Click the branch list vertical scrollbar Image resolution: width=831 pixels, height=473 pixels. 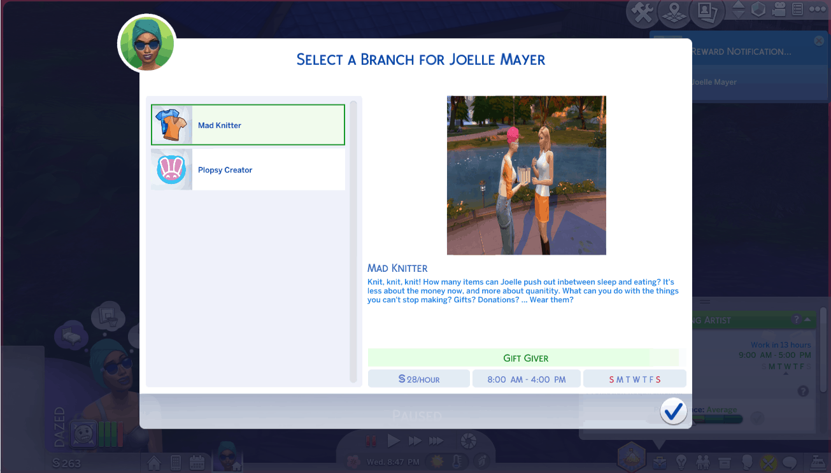(x=353, y=241)
